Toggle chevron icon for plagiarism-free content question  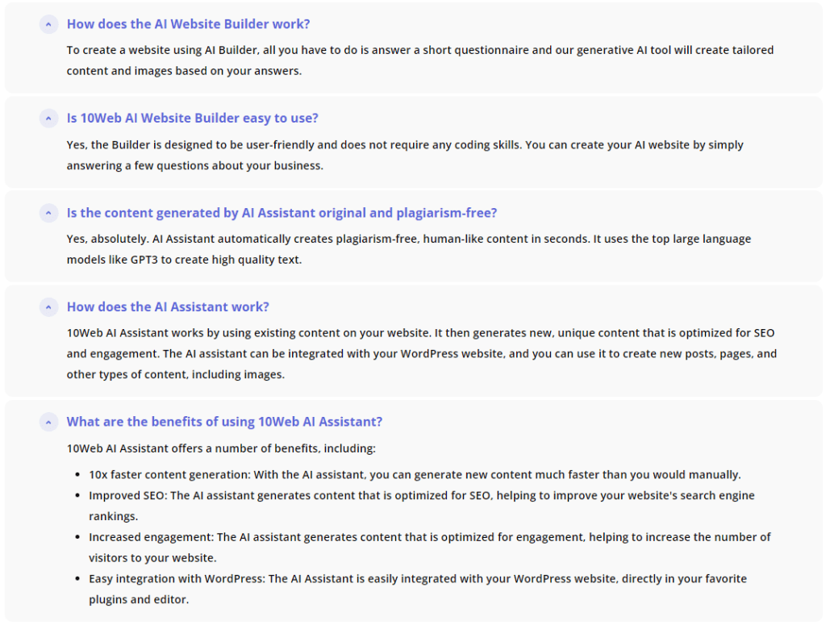click(x=48, y=213)
